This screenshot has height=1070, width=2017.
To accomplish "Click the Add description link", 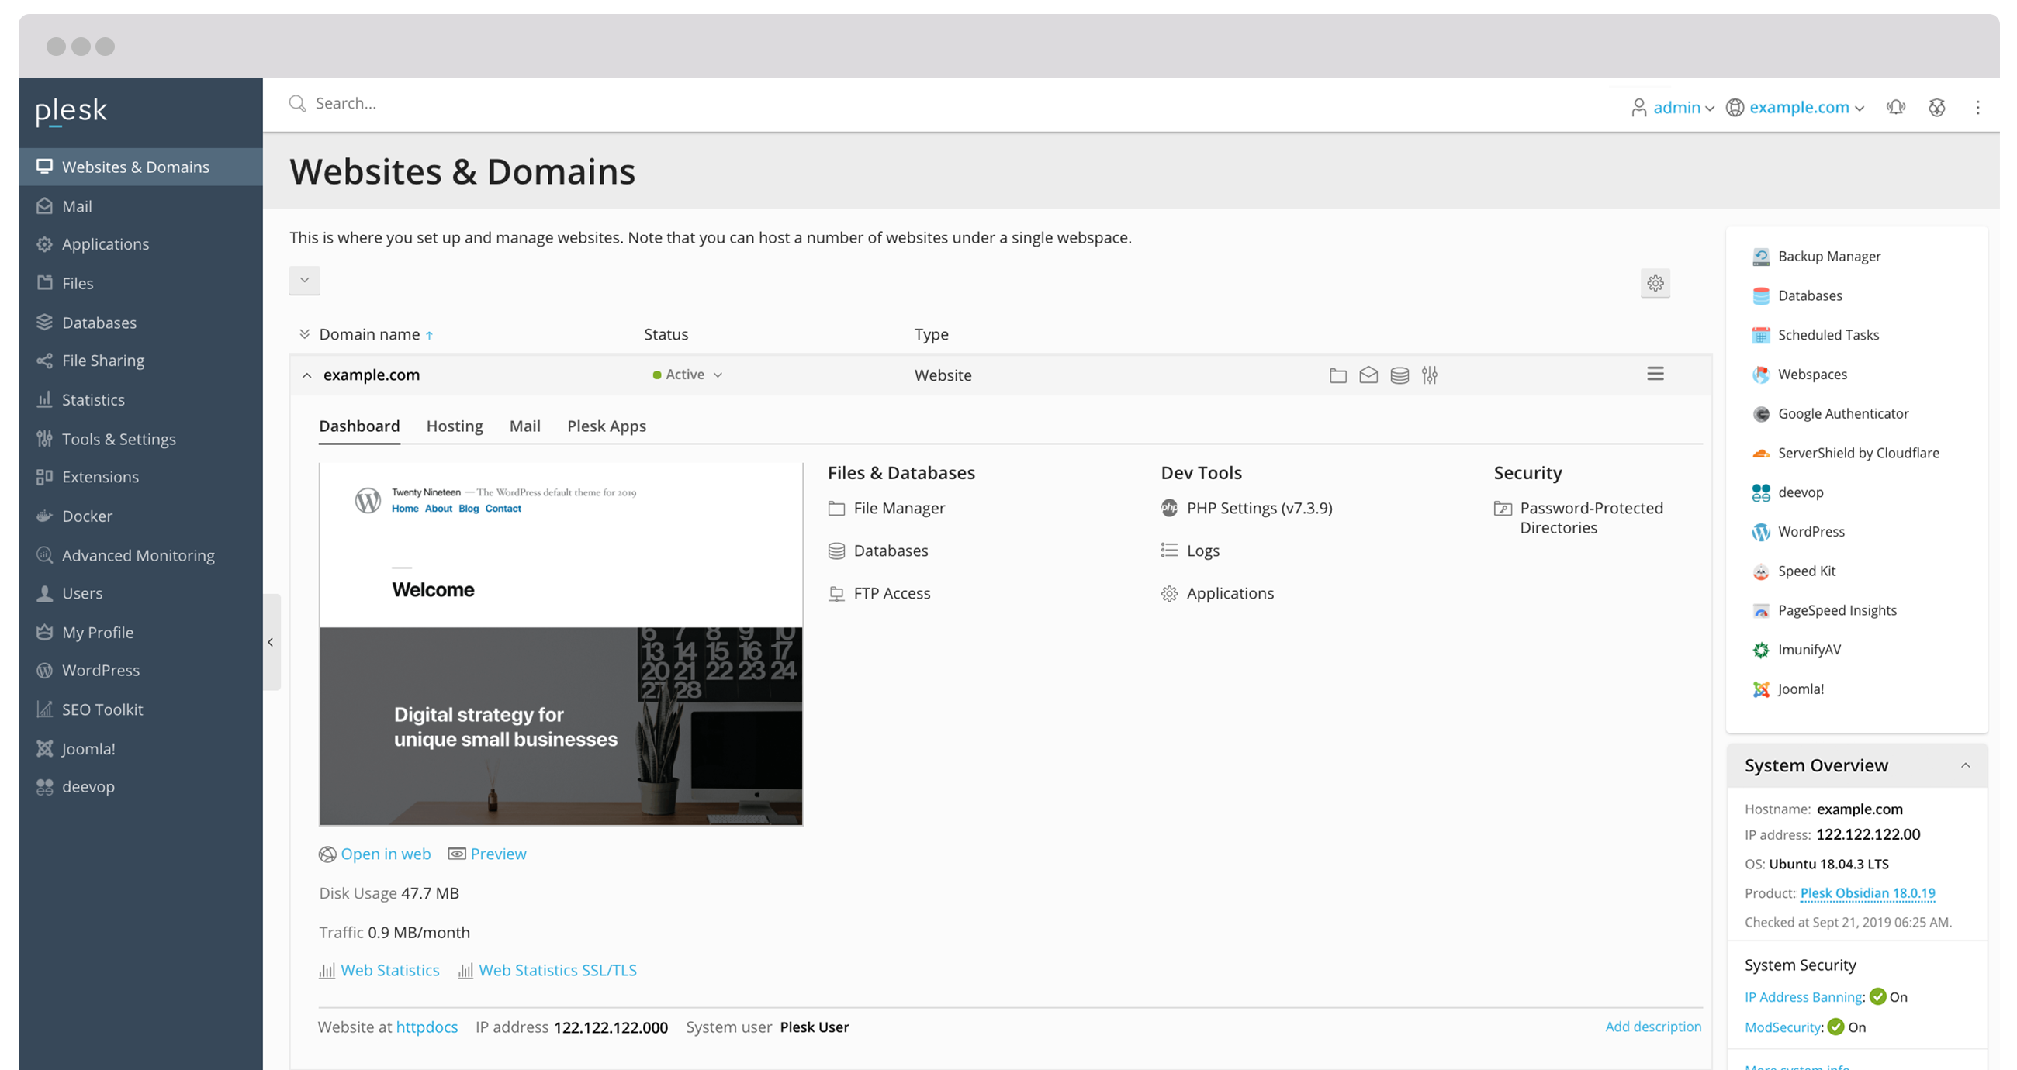I will [1652, 1026].
